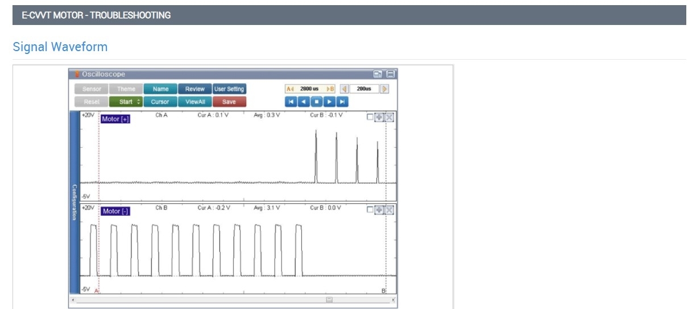Screen dimensions: 688x309
Task: Decrease time base with left arrow beside 200us
Action: point(344,89)
